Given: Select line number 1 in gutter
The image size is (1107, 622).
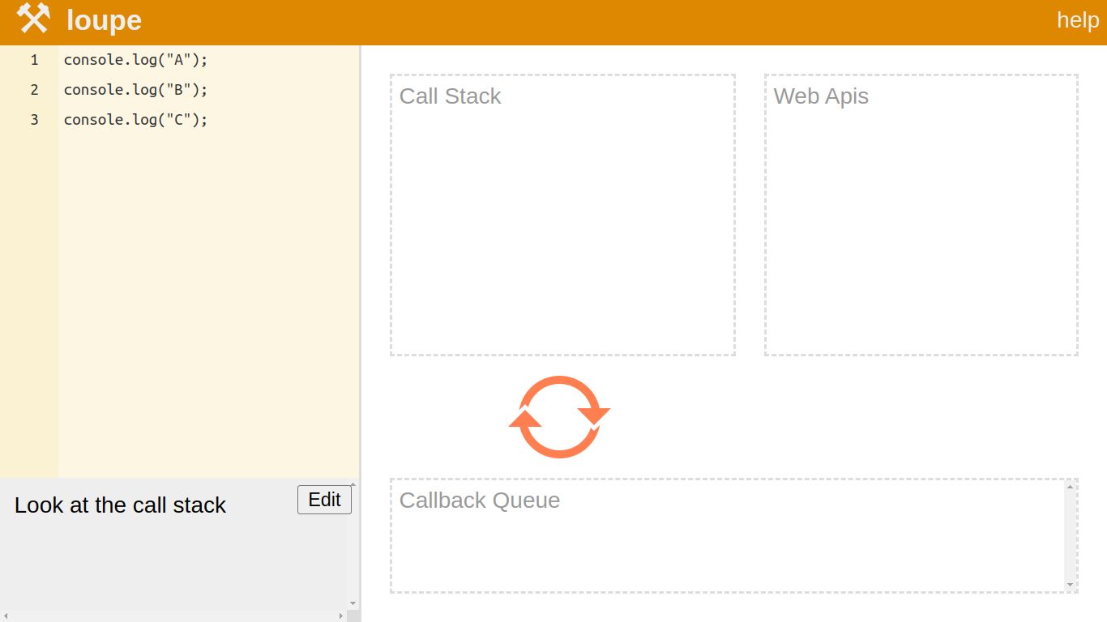Looking at the screenshot, I should point(34,60).
